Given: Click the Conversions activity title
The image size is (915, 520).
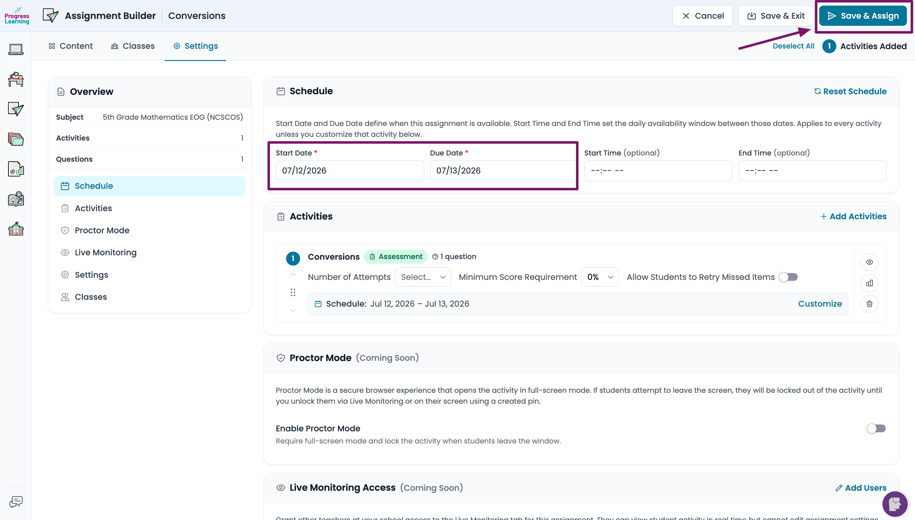Looking at the screenshot, I should [x=334, y=257].
